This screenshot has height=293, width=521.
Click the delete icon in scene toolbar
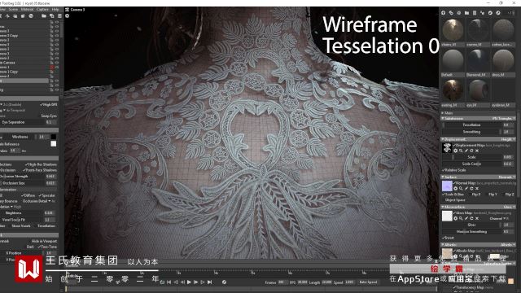(x=59, y=16)
